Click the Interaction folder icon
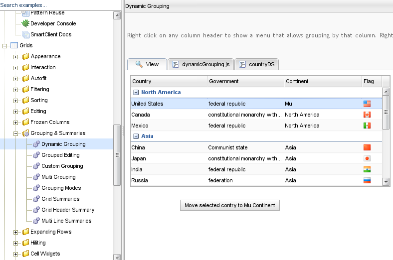 (25, 67)
